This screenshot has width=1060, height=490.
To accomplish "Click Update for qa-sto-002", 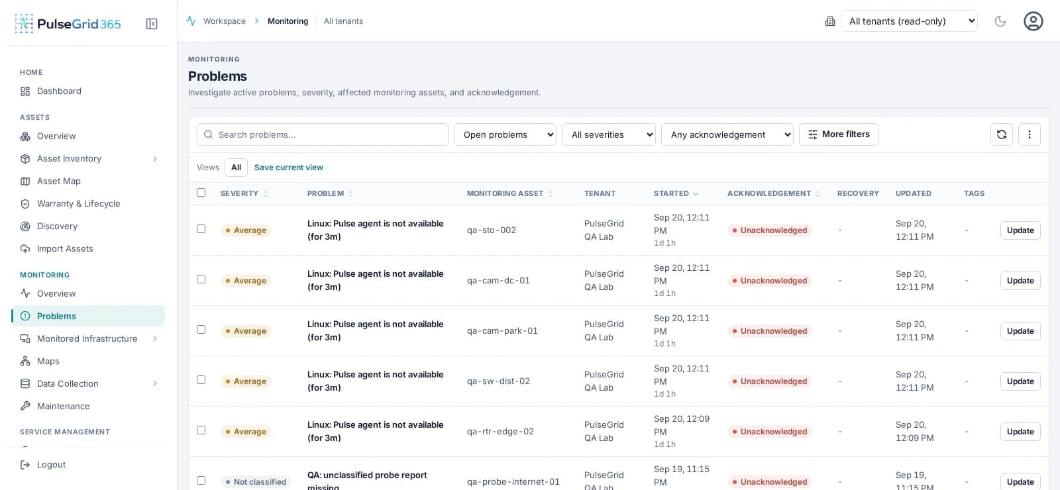I will (x=1020, y=230).
